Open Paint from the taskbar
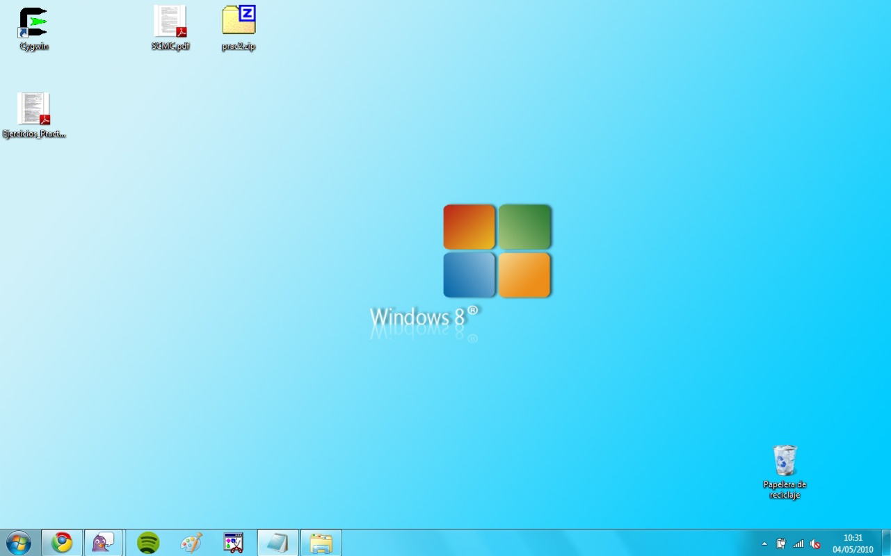Viewport: 891px width, 556px height. [191, 542]
